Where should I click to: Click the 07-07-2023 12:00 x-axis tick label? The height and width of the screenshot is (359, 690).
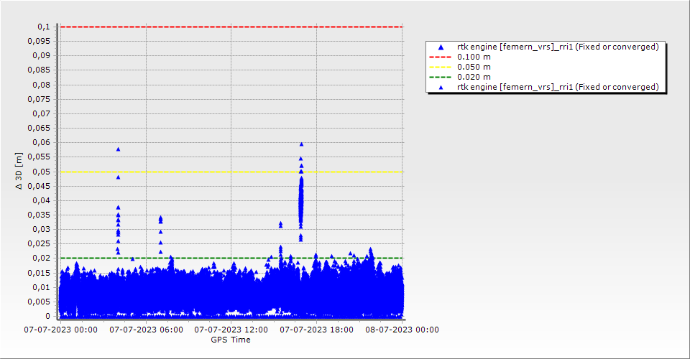pyautogui.click(x=231, y=330)
